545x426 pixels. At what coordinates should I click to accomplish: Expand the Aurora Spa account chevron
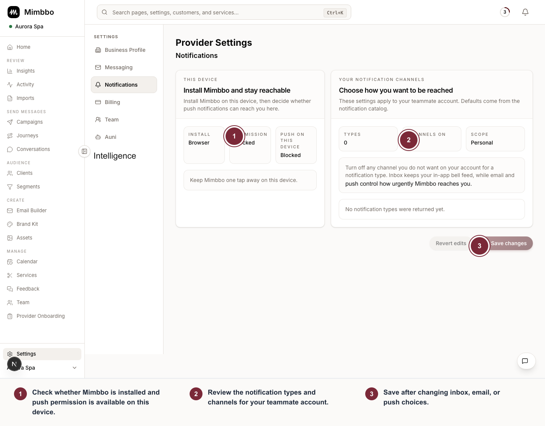[75, 368]
